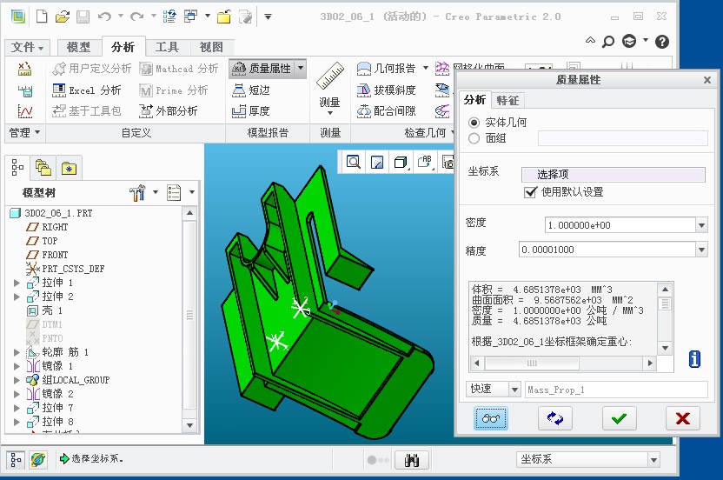Toggle the 使用默认设置 checkbox
Viewport: 723px width, 480px height.
(530, 192)
